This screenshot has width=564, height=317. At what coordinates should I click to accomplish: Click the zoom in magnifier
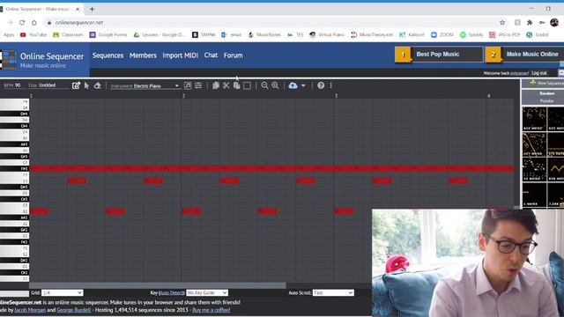click(x=275, y=85)
